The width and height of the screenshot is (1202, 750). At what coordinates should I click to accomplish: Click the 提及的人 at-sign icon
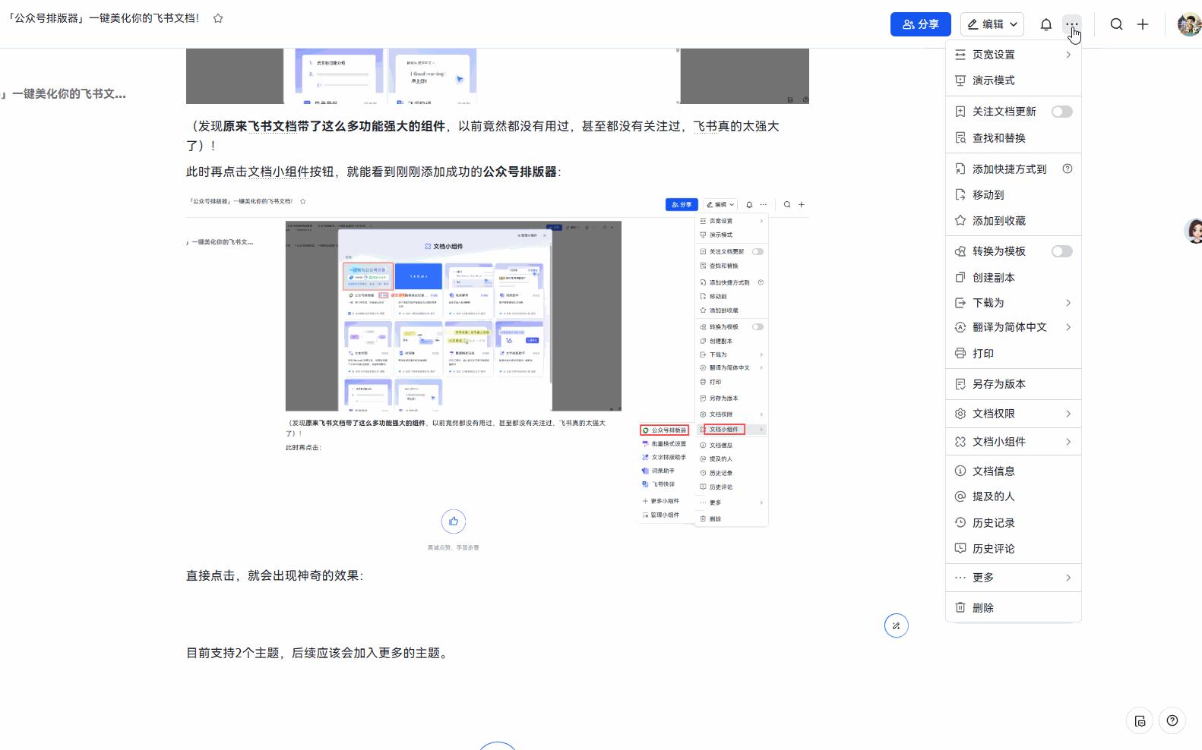[x=960, y=496]
